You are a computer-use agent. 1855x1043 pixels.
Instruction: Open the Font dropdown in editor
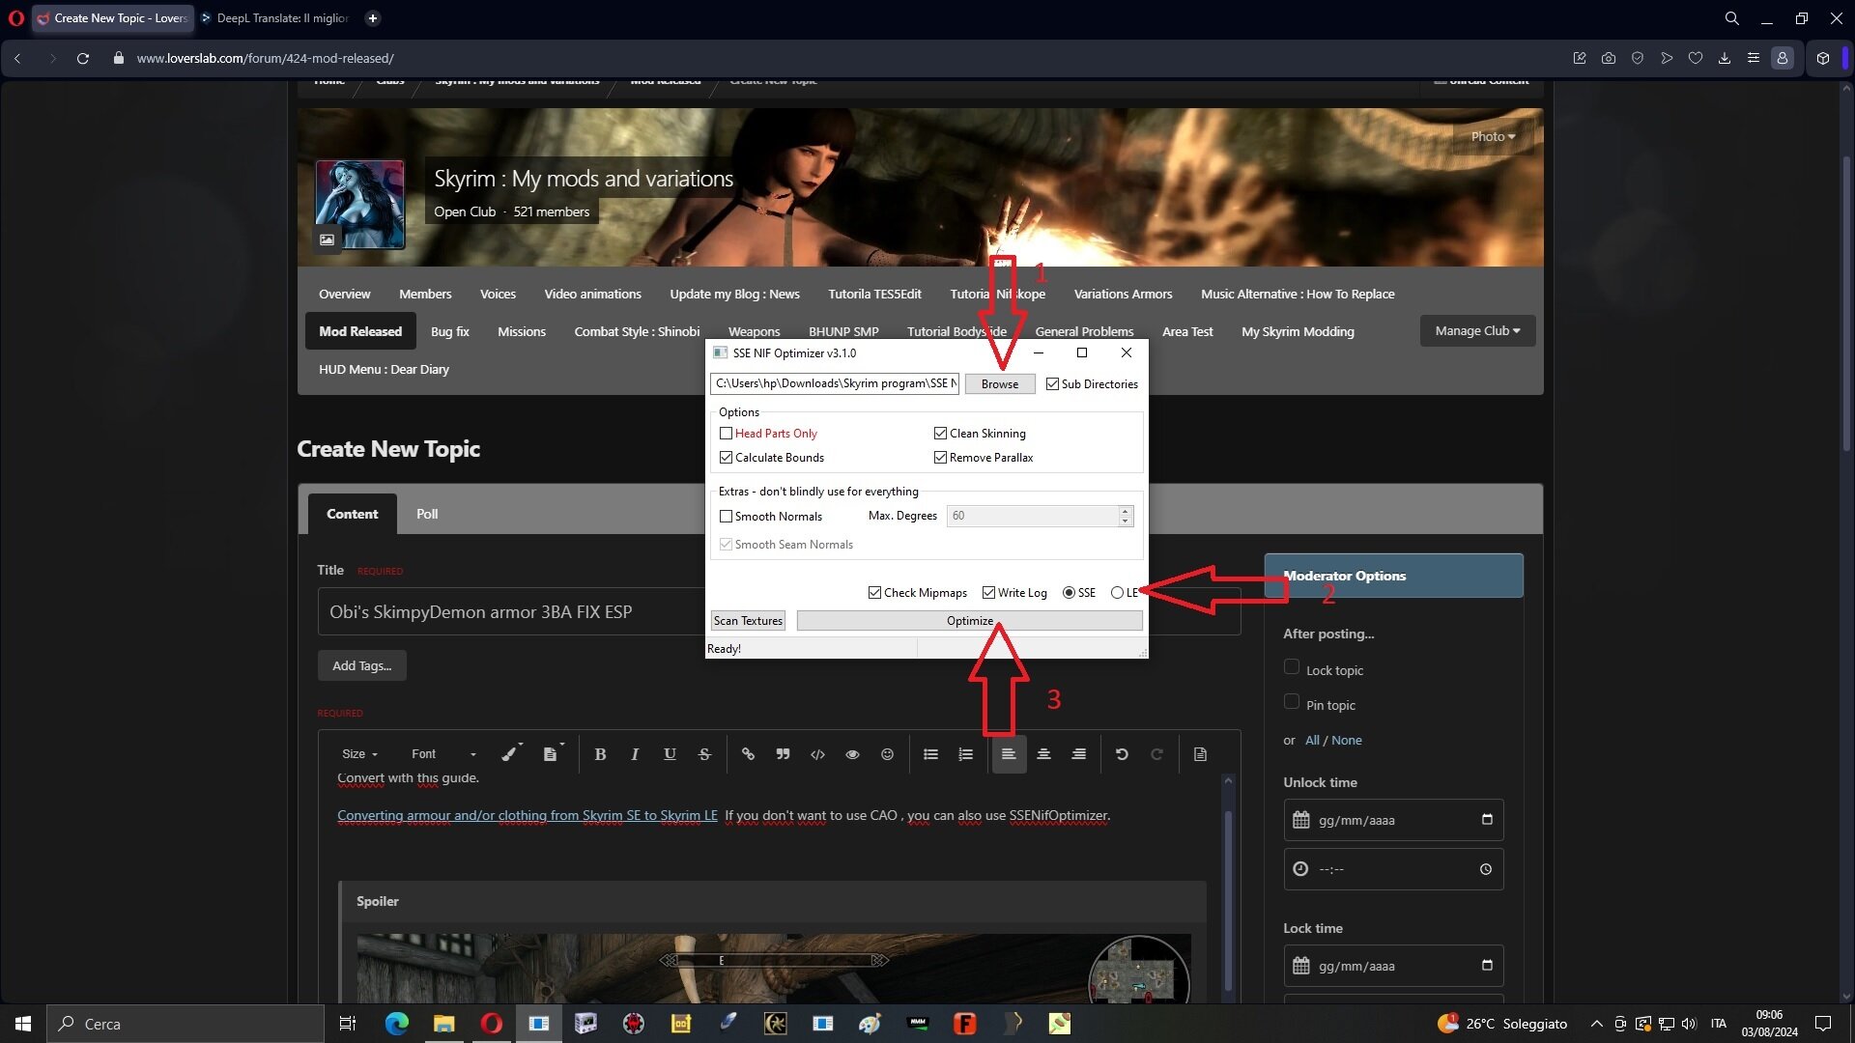pyautogui.click(x=443, y=754)
